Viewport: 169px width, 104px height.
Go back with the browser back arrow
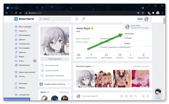tap(7, 13)
